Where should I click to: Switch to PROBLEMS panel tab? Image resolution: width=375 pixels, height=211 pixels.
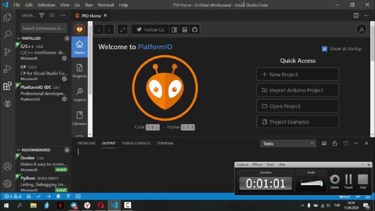pyautogui.click(x=87, y=143)
